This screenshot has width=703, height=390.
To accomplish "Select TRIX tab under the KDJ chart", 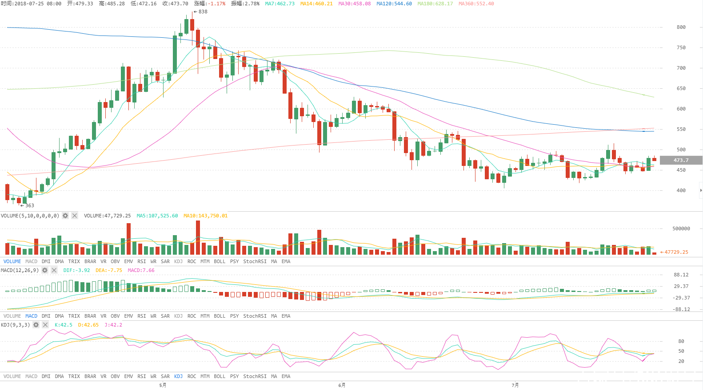I will click(74, 376).
